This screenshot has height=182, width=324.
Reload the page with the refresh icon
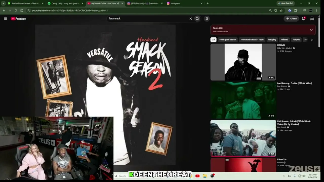[x=16, y=10]
